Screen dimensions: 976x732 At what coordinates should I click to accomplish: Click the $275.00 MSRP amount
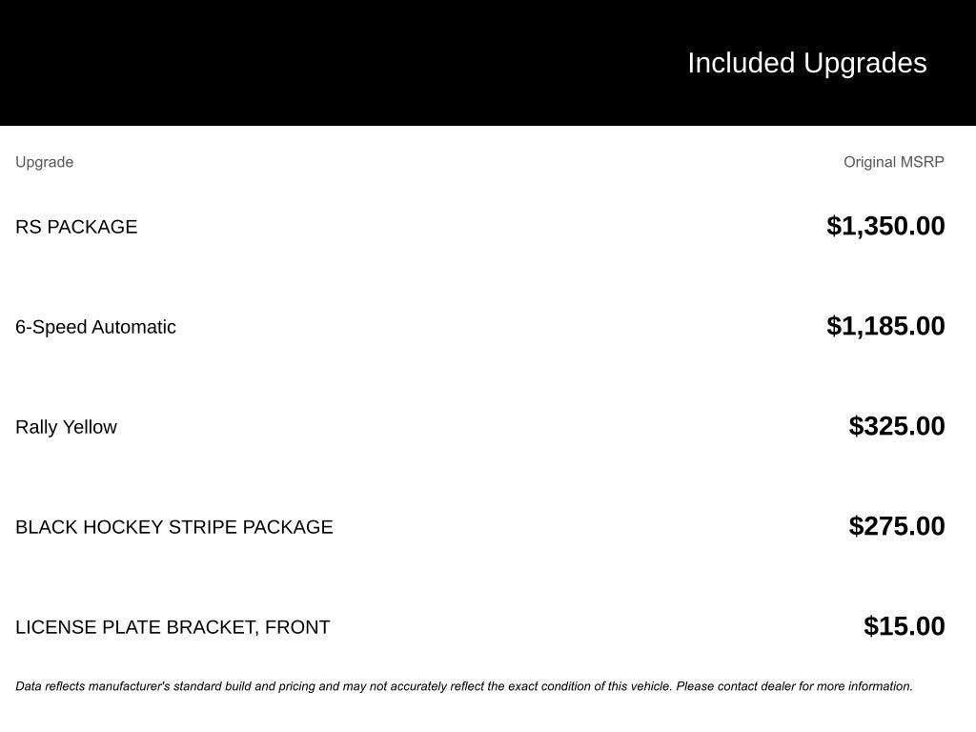[x=897, y=526]
